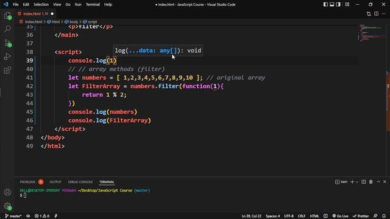Click the word FilterArray on line 42
The height and width of the screenshot is (219, 390).
101,86
